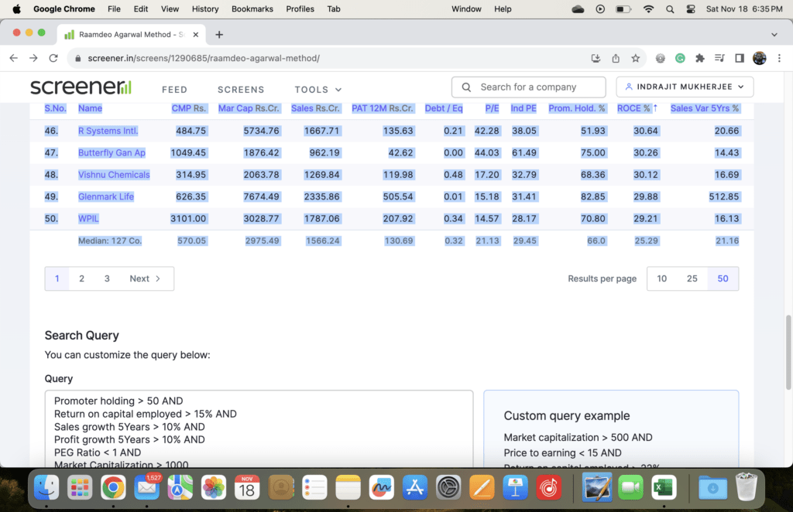Show 50 results per page
The height and width of the screenshot is (512, 793).
723,278
